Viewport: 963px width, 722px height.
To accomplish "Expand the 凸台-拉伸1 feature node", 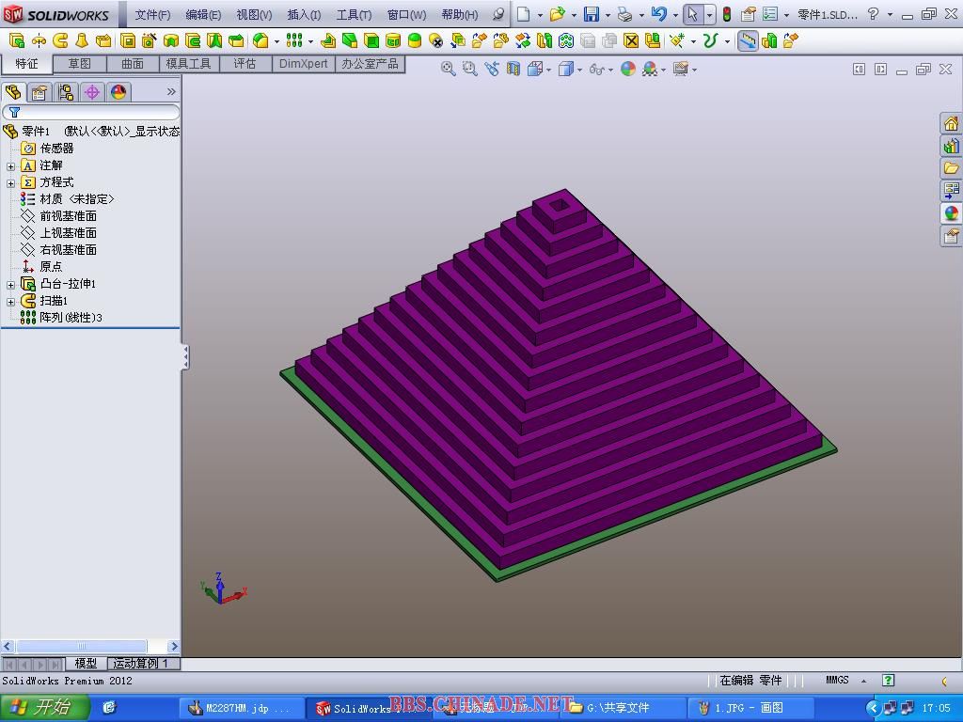I will click(x=10, y=284).
